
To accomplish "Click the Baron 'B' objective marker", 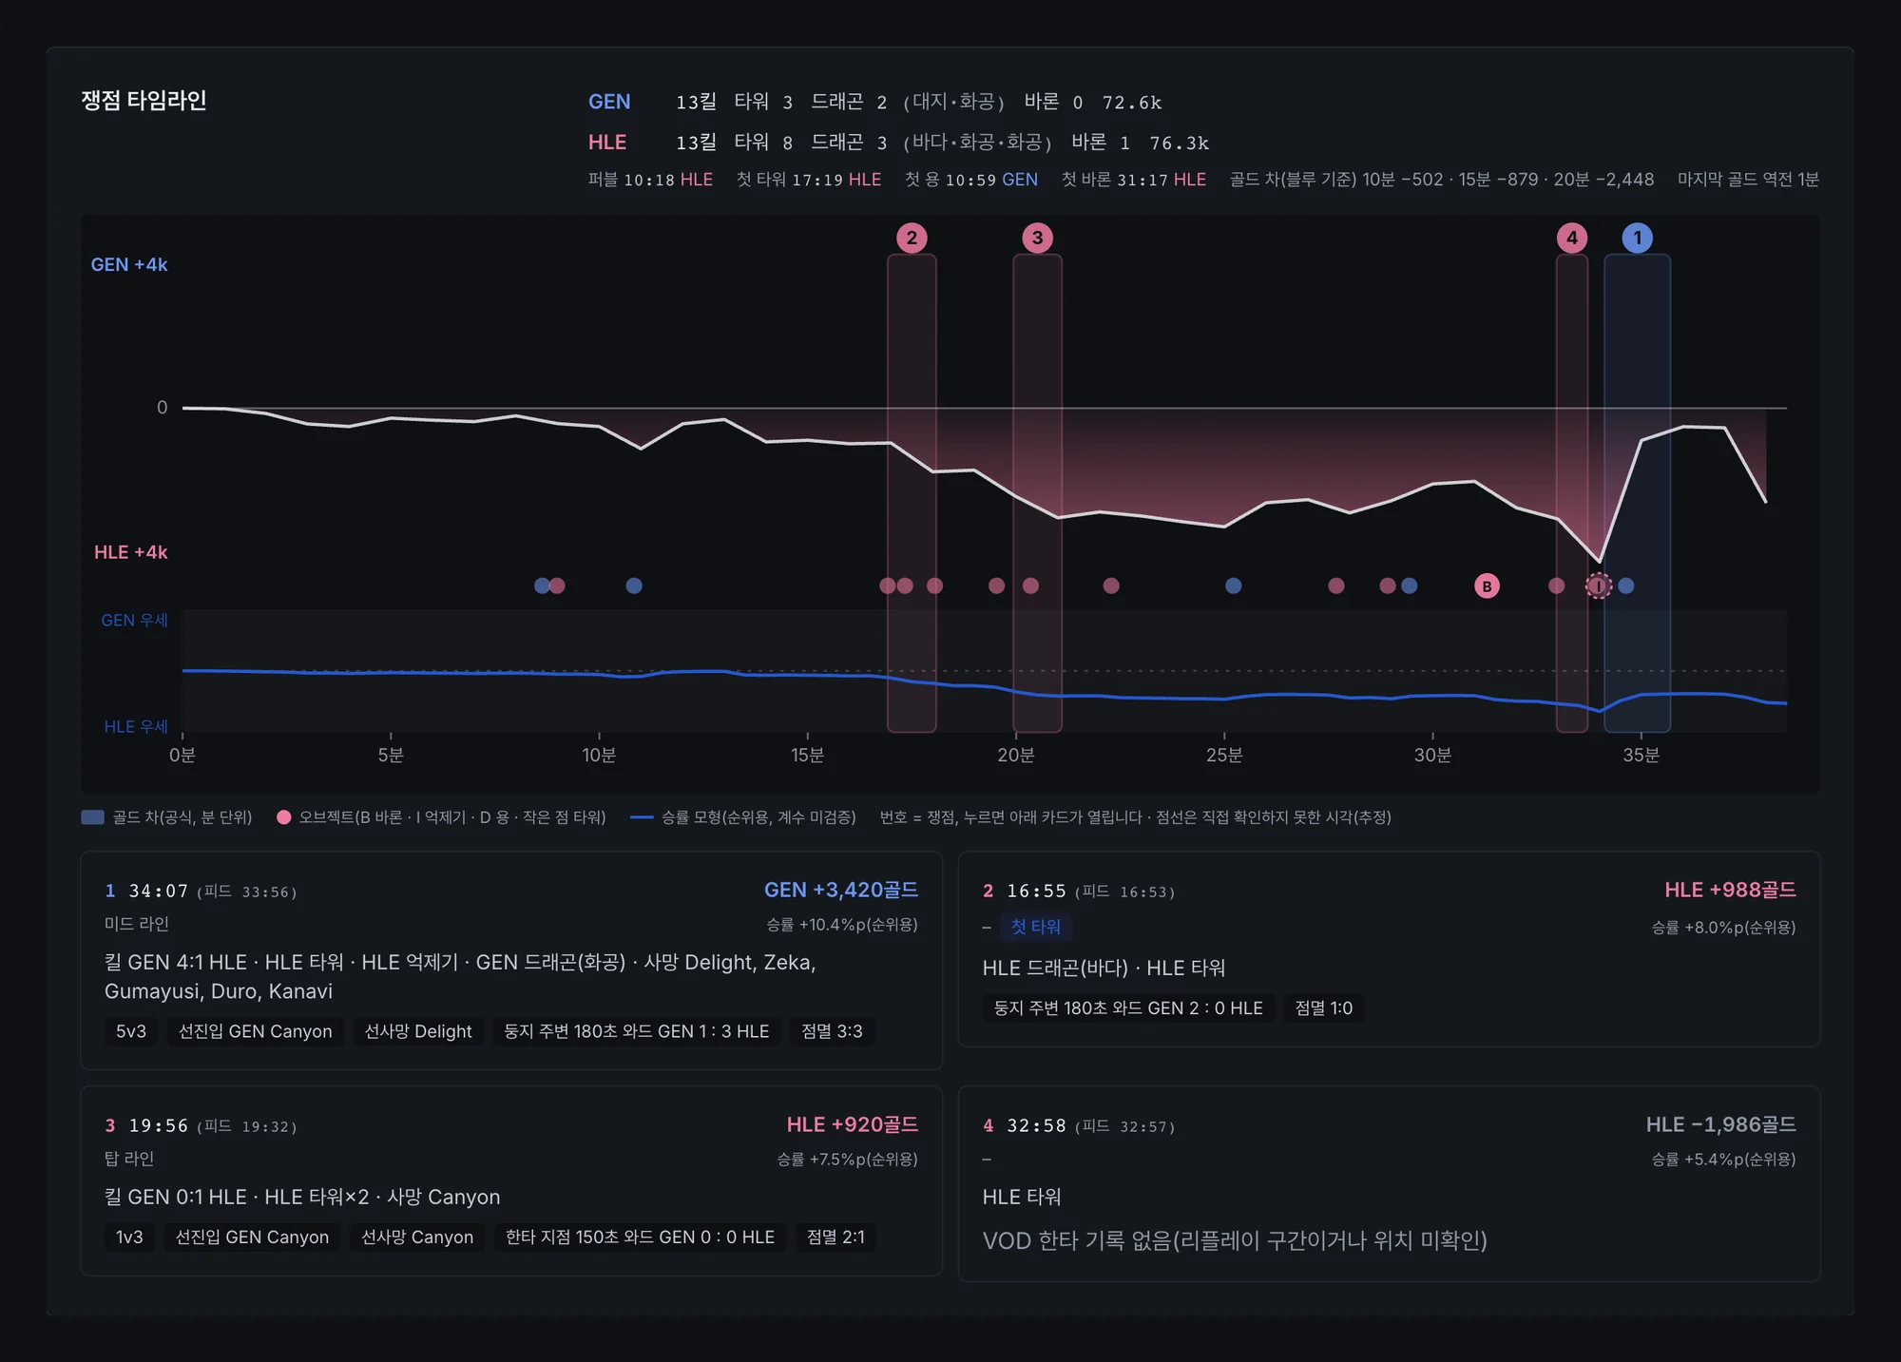I will tap(1487, 585).
